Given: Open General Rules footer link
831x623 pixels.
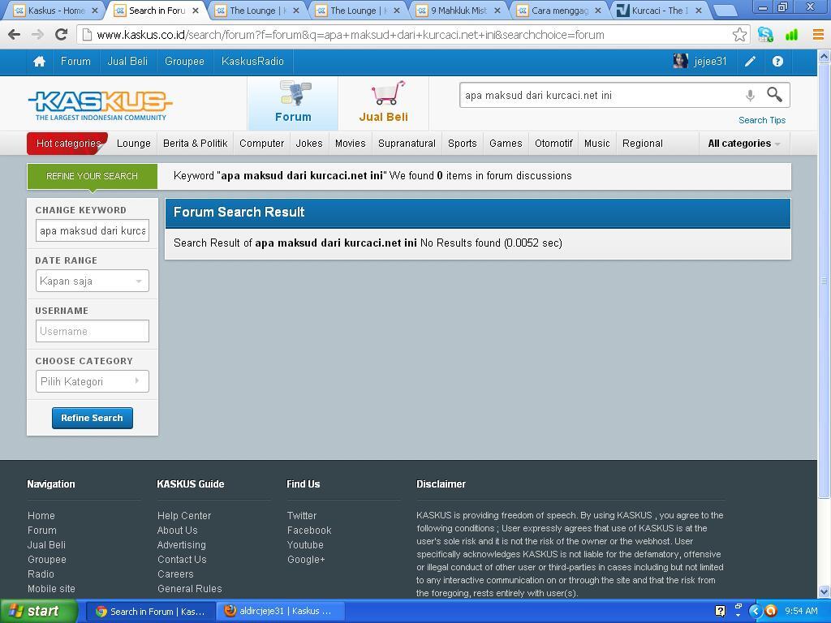Looking at the screenshot, I should [190, 589].
